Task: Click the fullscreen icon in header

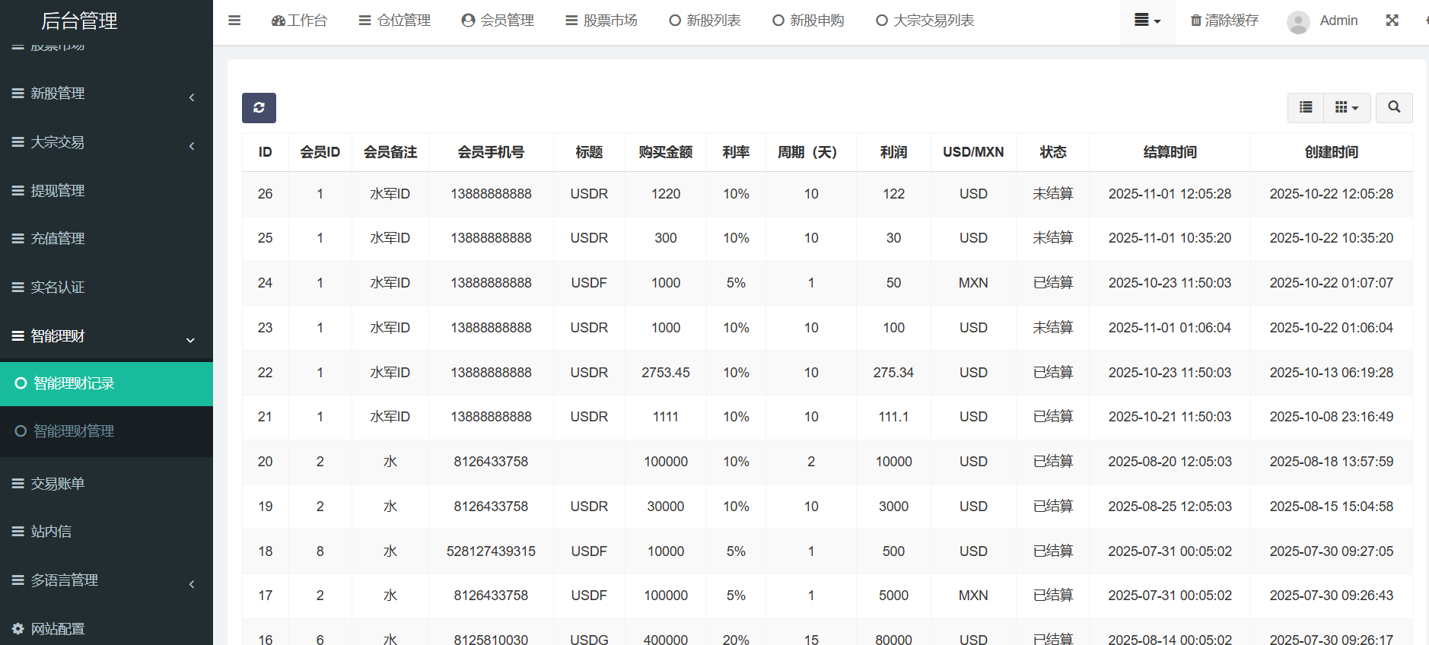Action: point(1392,21)
